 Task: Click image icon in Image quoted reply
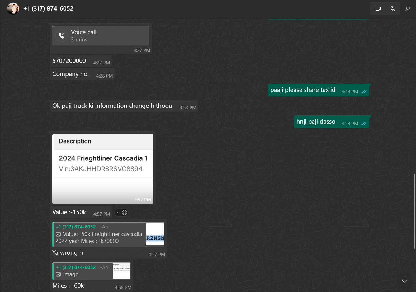pos(58,275)
